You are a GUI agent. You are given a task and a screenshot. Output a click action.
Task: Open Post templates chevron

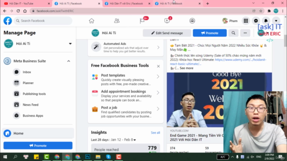pos(158,76)
